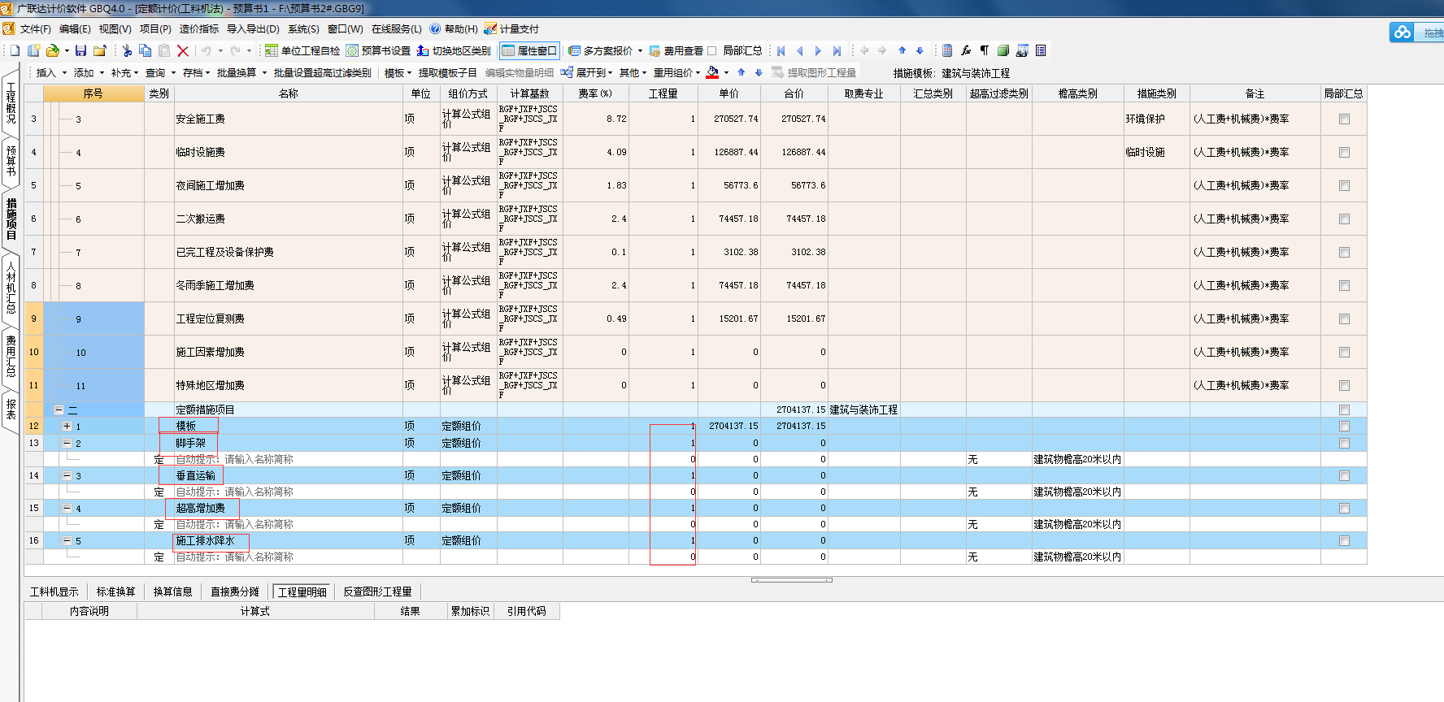Viewport: 1444px width, 702px height.
Task: Check 局部汇总 box for 夜间施工增加费 row
Action: 1344,185
